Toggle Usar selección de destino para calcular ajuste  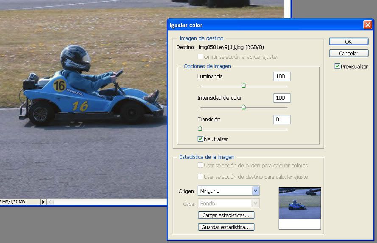(200, 177)
